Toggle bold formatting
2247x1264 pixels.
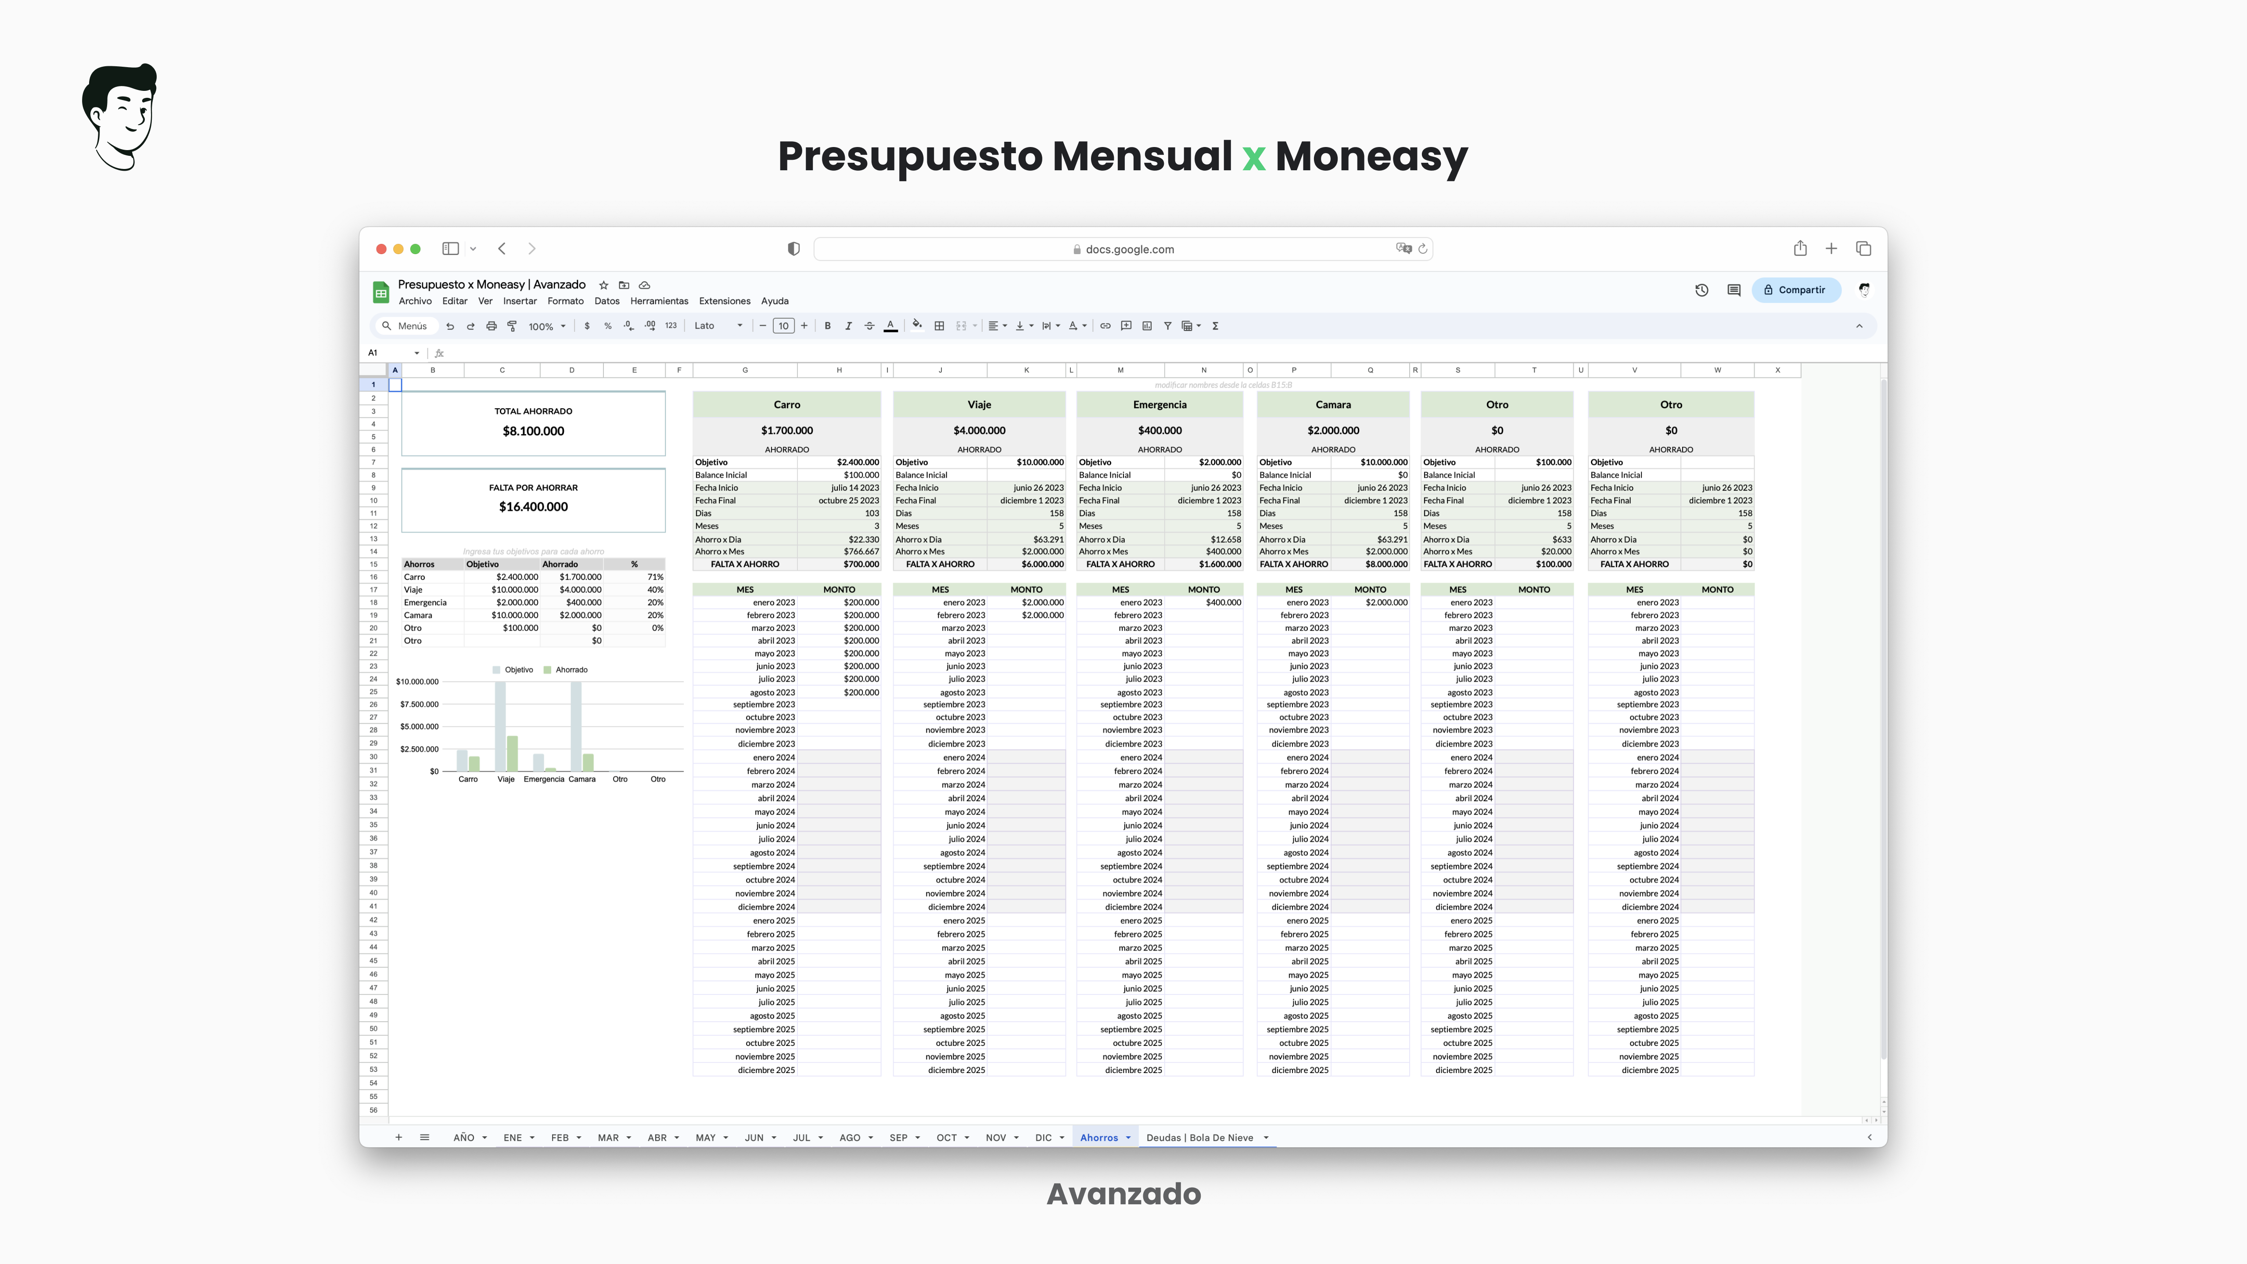(x=828, y=326)
